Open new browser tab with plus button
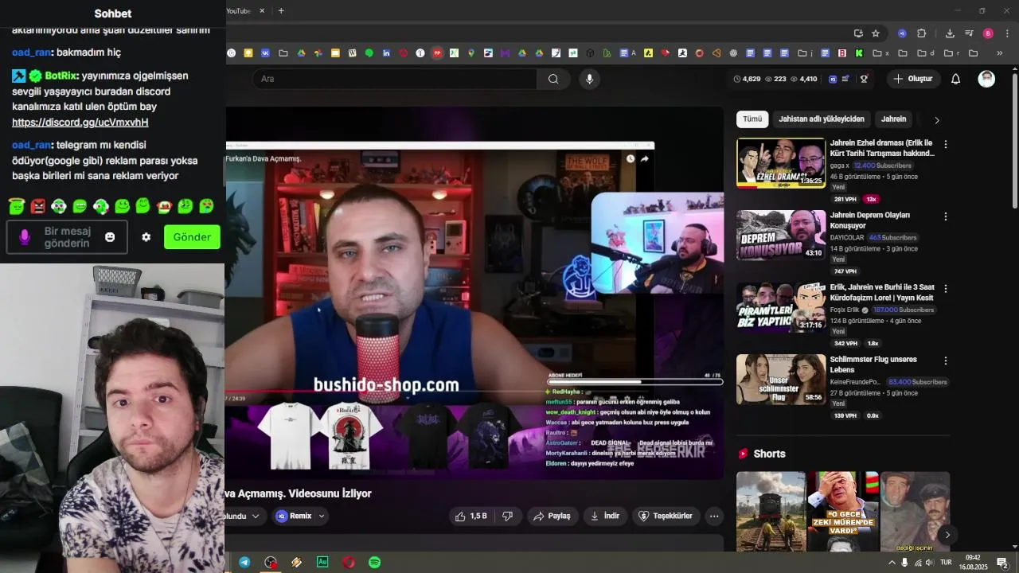The height and width of the screenshot is (573, 1019). [x=281, y=11]
